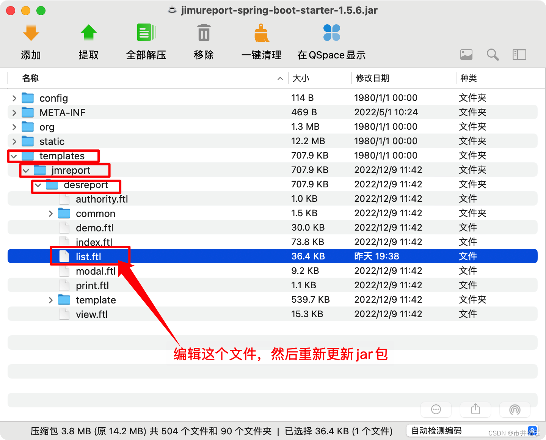The image size is (546, 440).
Task: Open the 自动检测编码 encoding dropdown
Action: point(472,431)
